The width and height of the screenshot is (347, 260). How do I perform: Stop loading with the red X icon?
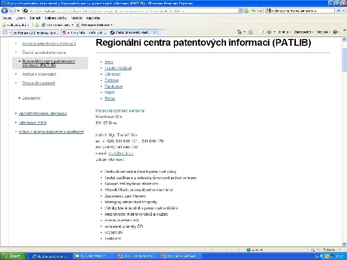(260, 11)
